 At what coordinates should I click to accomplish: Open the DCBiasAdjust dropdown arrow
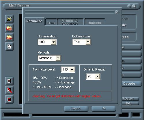tap(88, 42)
